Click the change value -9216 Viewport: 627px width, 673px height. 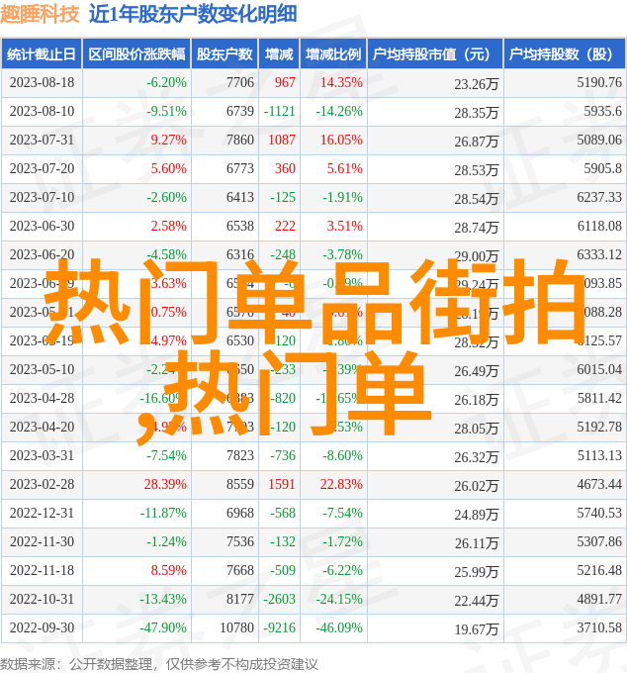click(x=280, y=628)
